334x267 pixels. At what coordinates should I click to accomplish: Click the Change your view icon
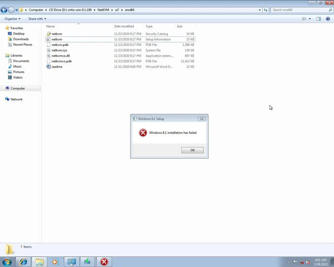tap(304, 19)
